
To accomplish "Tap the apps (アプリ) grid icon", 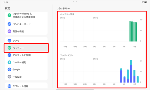I will click(x=9, y=41).
